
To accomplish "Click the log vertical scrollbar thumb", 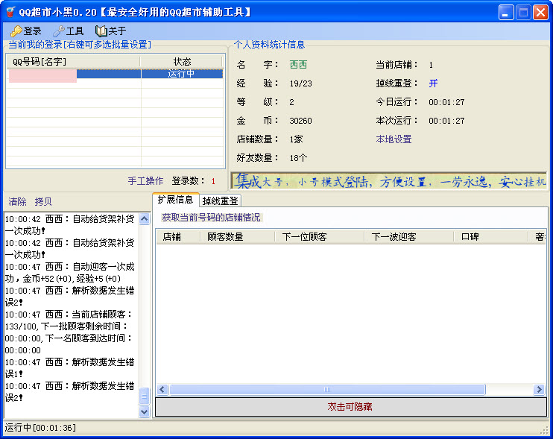I will coord(145,396).
